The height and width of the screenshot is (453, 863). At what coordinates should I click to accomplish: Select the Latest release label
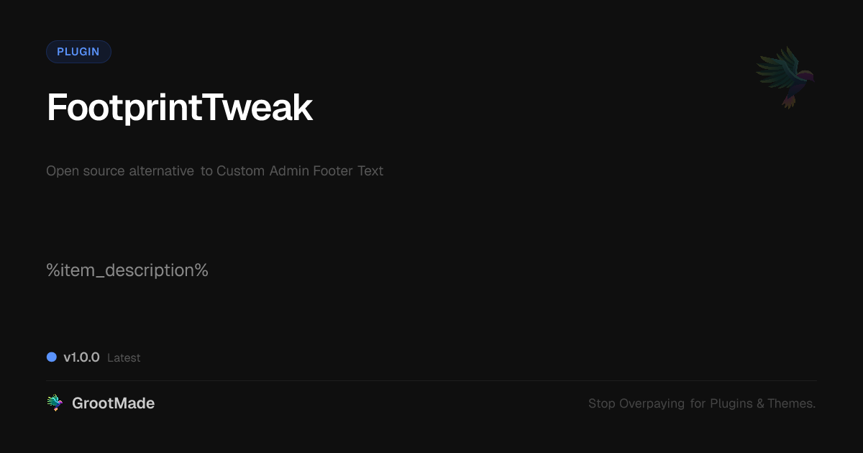point(124,358)
